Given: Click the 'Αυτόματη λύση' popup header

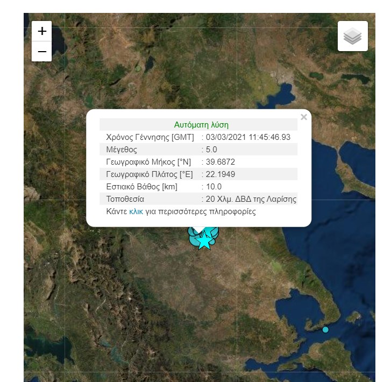Looking at the screenshot, I should tap(201, 125).
